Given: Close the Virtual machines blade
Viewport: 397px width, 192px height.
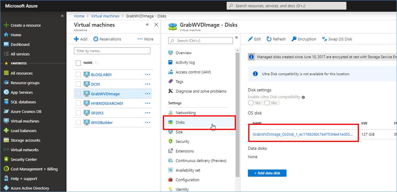Looking at the screenshot, I should pos(156,25).
